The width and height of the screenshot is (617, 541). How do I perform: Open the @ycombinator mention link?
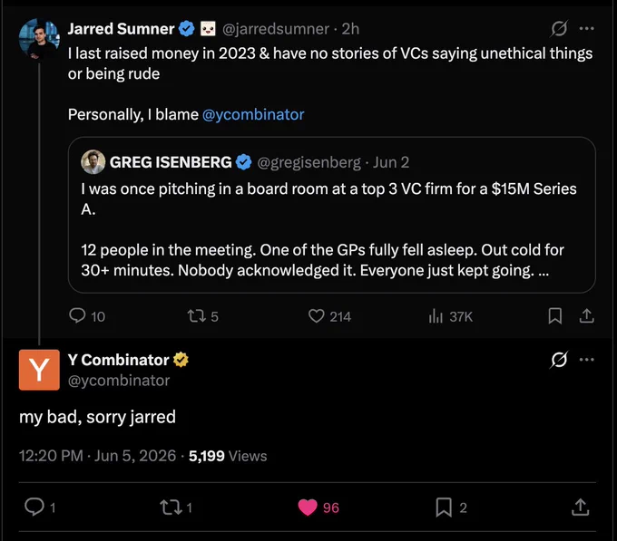[x=253, y=114]
